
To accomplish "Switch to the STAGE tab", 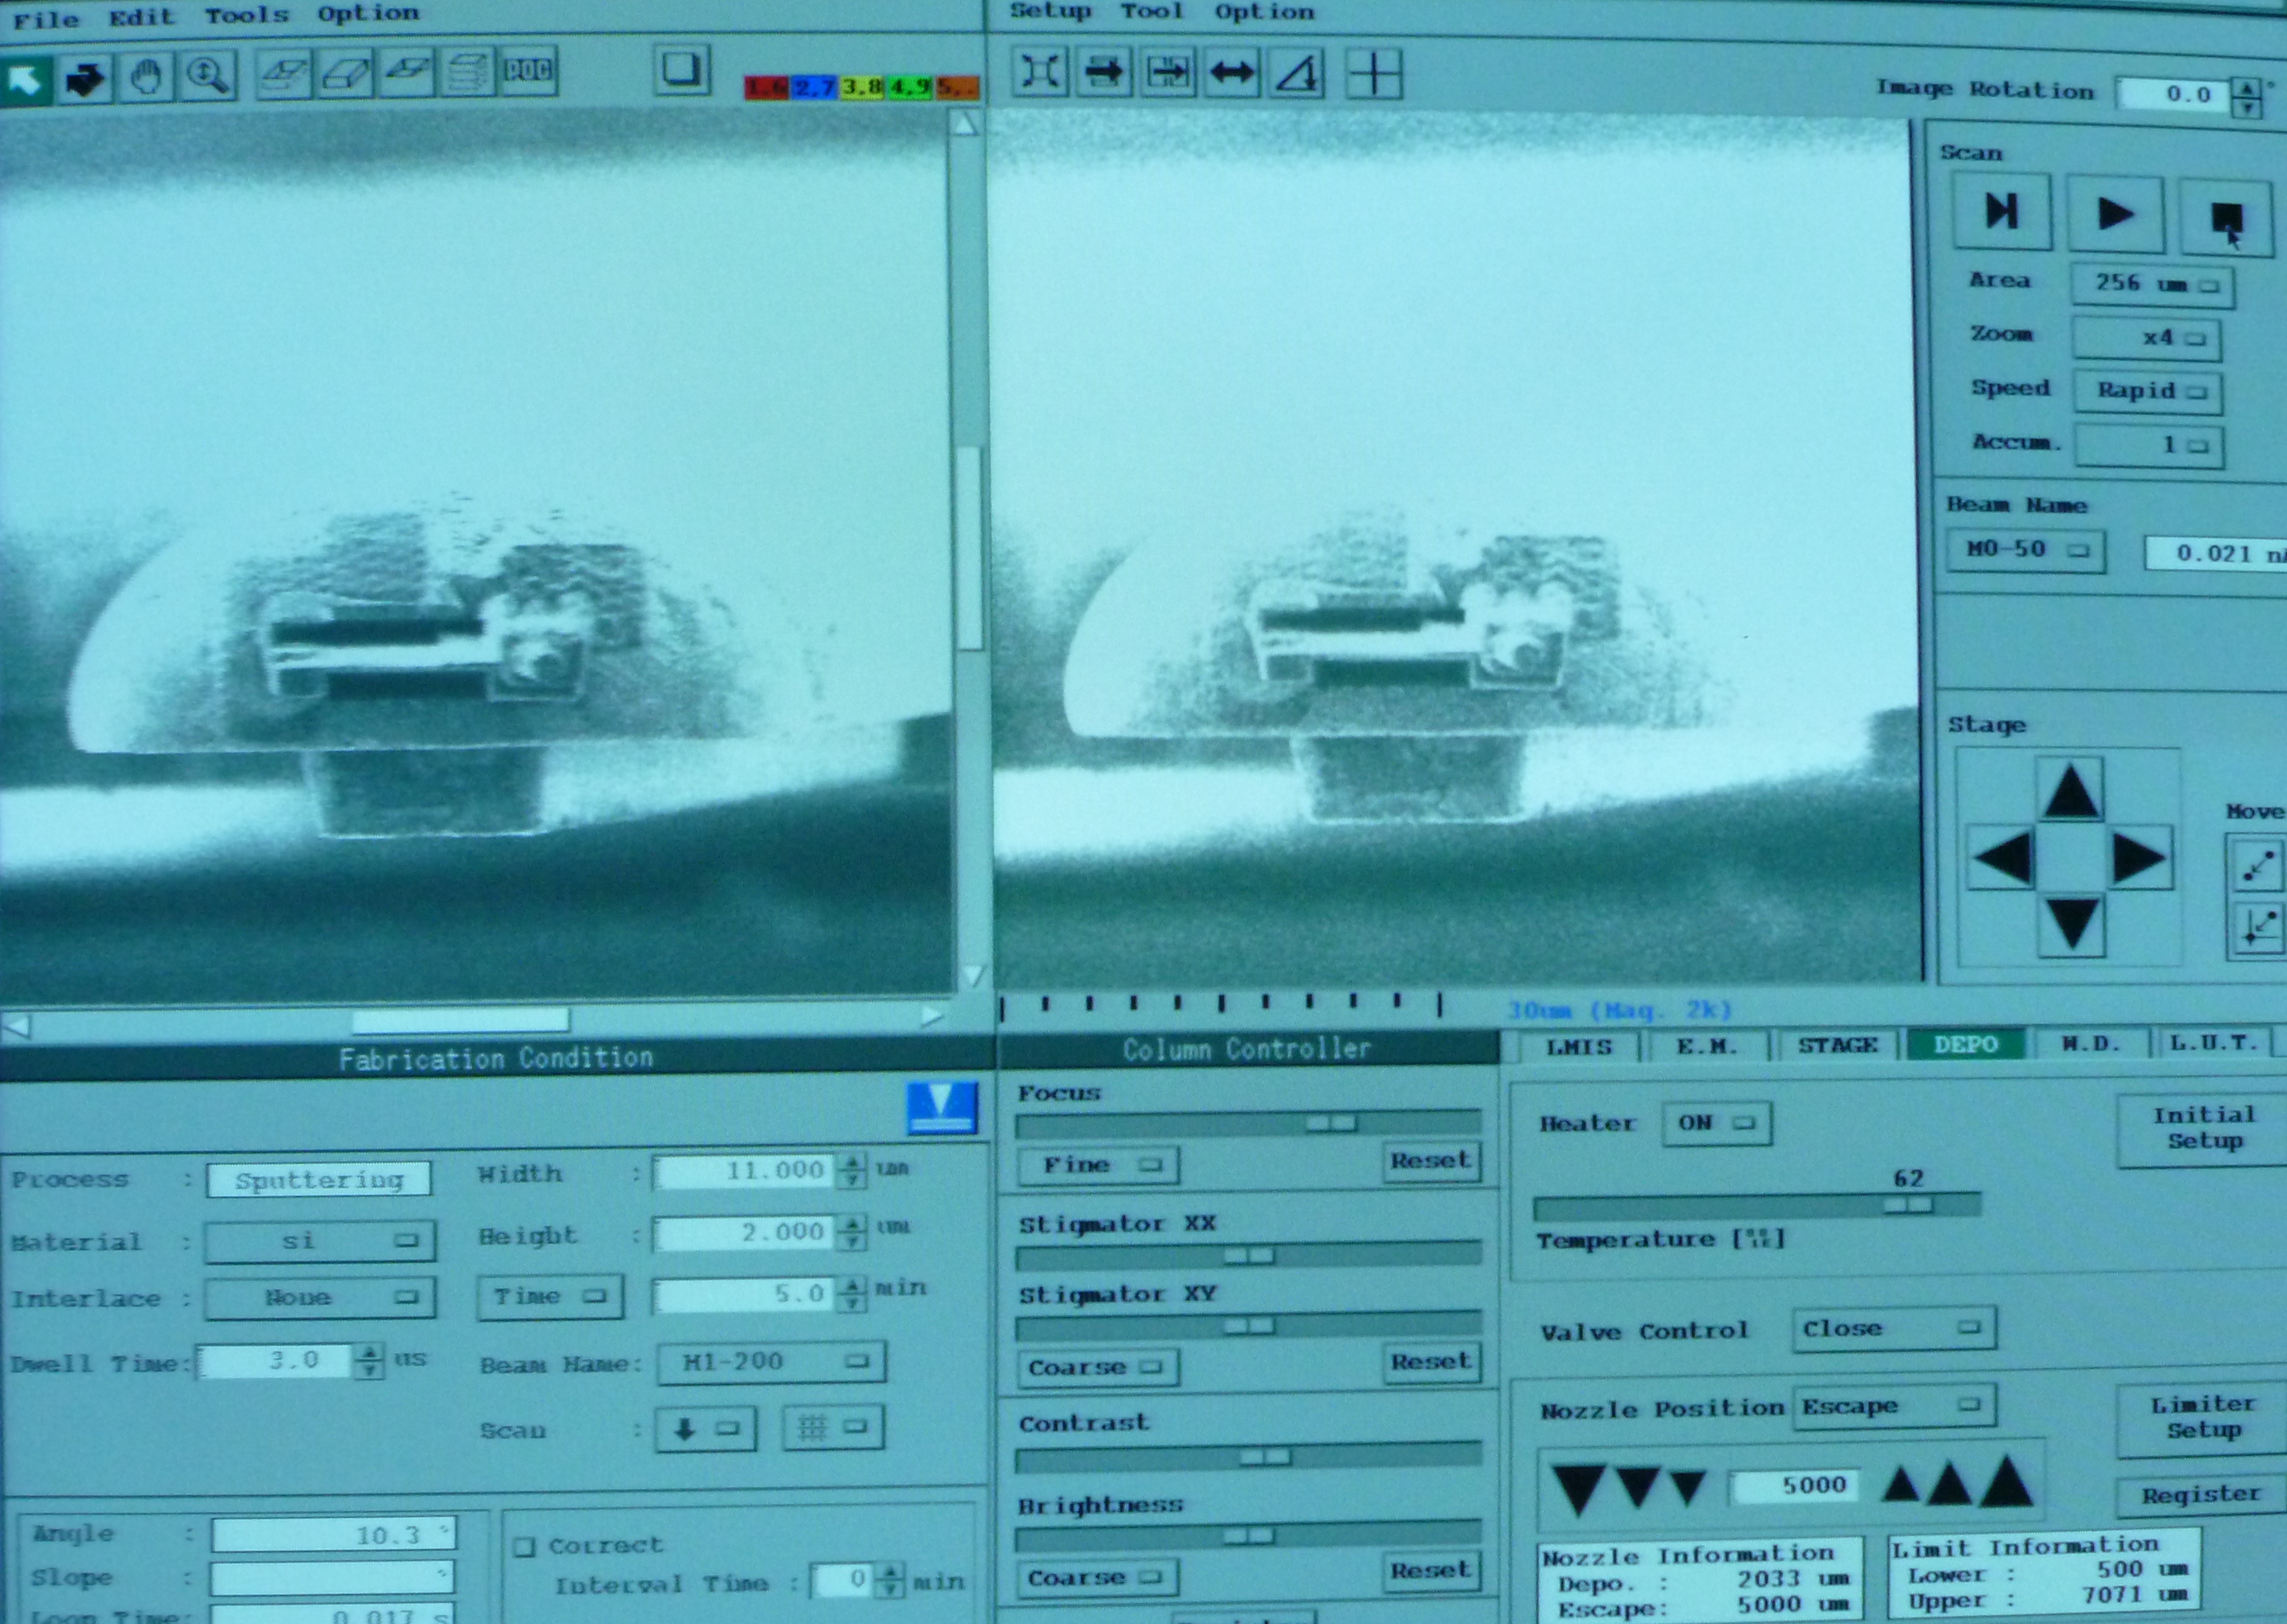I will pos(1837,1046).
